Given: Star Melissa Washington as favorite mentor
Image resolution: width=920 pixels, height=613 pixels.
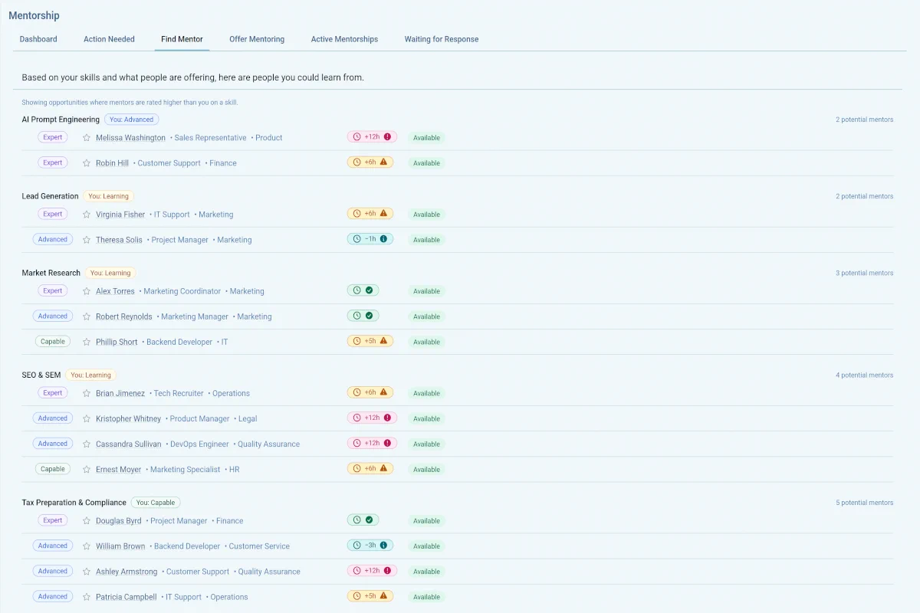Looking at the screenshot, I should point(87,138).
